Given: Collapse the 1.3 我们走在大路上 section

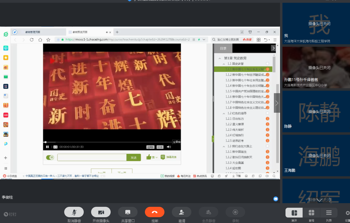Looking at the screenshot, I should coord(224,146).
